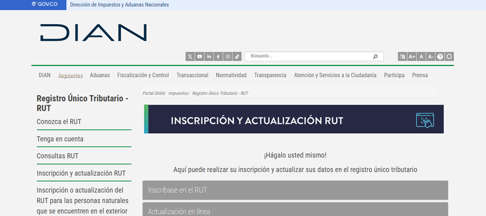Open the Facebook icon
This screenshot has height=216, width=486.
click(x=218, y=56)
